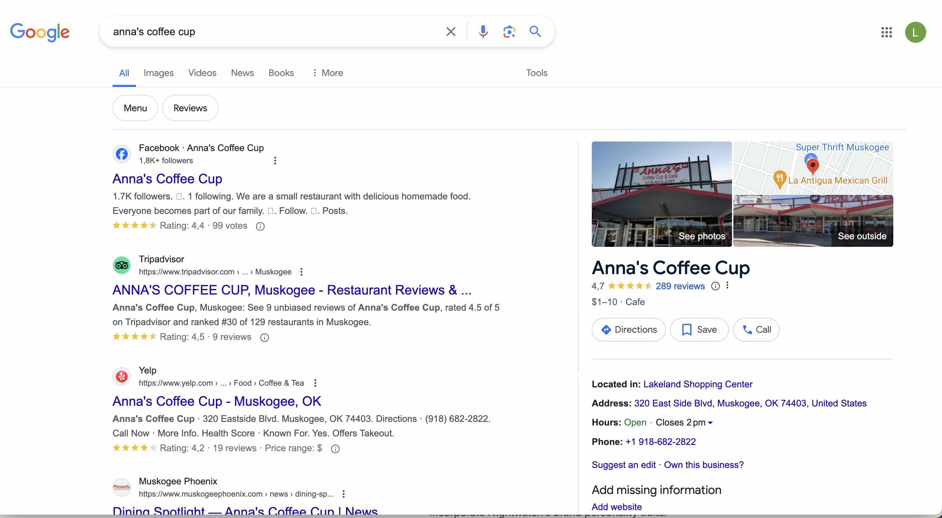942x518 pixels.
Task: Apply the Menu filter chip
Action: coord(135,108)
